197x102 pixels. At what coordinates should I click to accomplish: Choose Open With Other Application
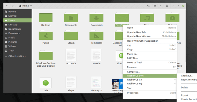coord(150,41)
